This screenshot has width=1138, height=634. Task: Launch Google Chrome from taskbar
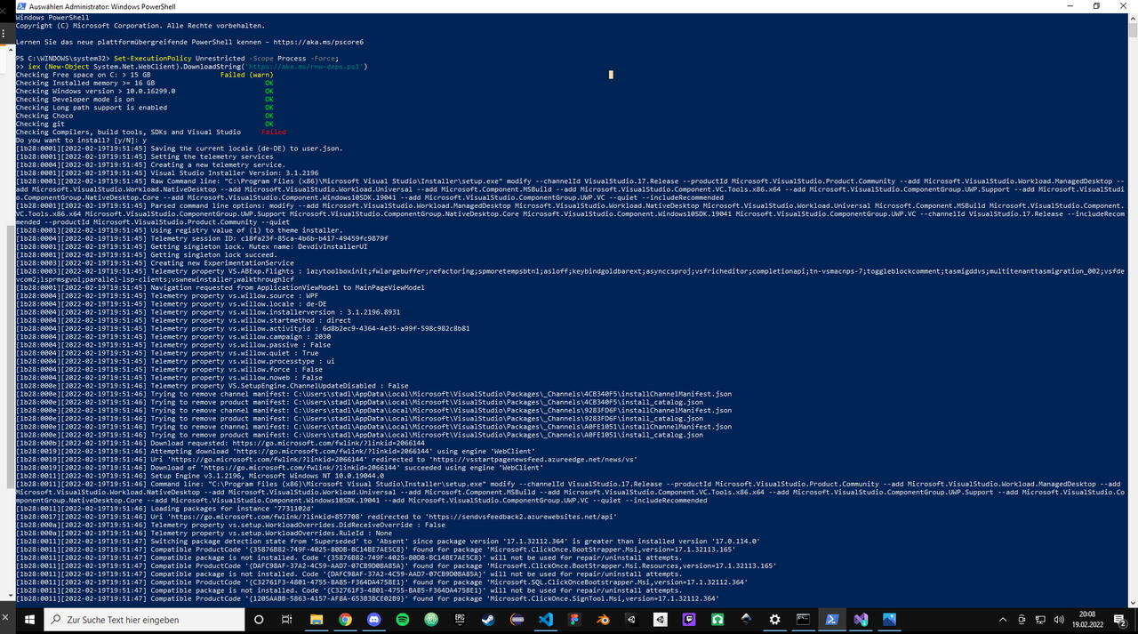pyautogui.click(x=346, y=619)
